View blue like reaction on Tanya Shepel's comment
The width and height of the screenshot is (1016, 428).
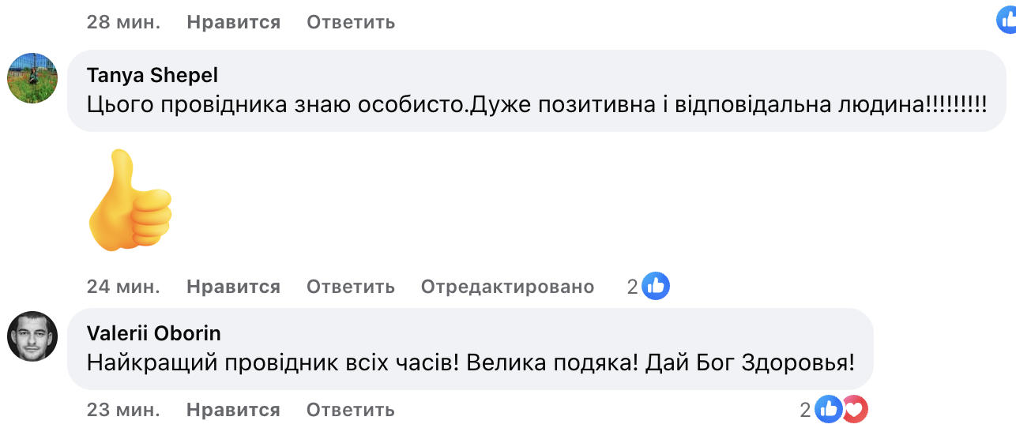click(656, 287)
